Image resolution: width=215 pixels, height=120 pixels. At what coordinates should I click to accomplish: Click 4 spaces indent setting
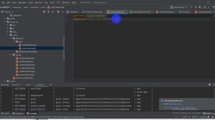(x=203, y=117)
